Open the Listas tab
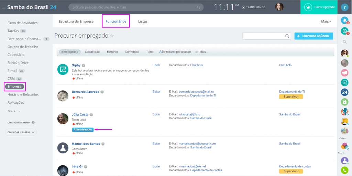The width and height of the screenshot is (352, 176). (x=143, y=22)
